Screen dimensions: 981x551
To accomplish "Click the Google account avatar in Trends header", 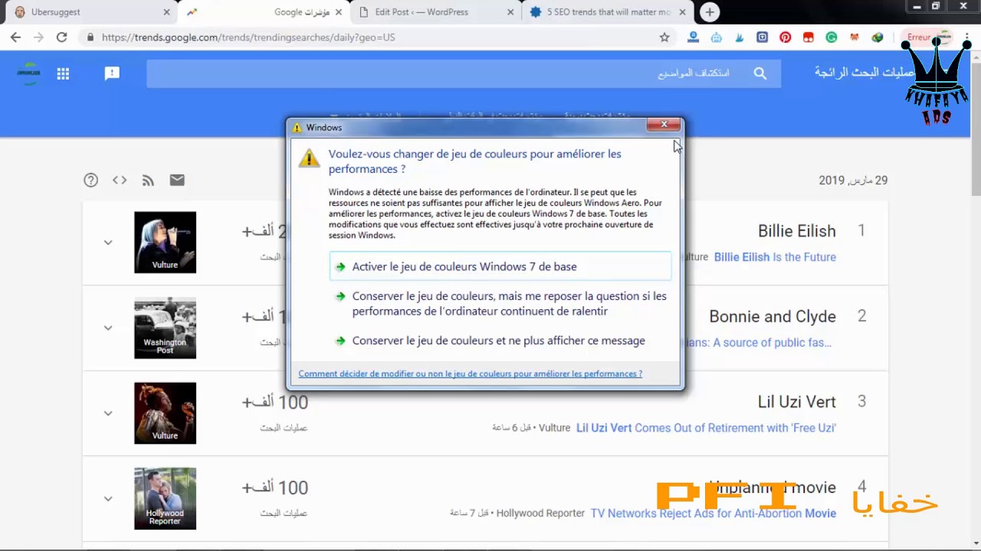I will pyautogui.click(x=29, y=73).
